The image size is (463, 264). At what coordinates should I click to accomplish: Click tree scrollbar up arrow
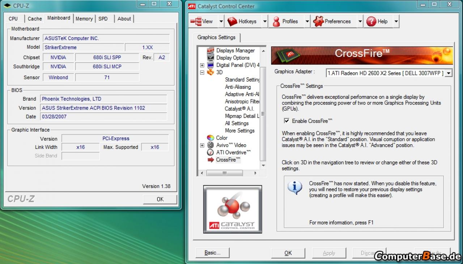(263, 50)
